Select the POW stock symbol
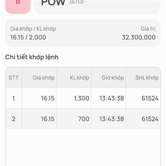Screen dimensions: 166x166 tap(53, 3)
